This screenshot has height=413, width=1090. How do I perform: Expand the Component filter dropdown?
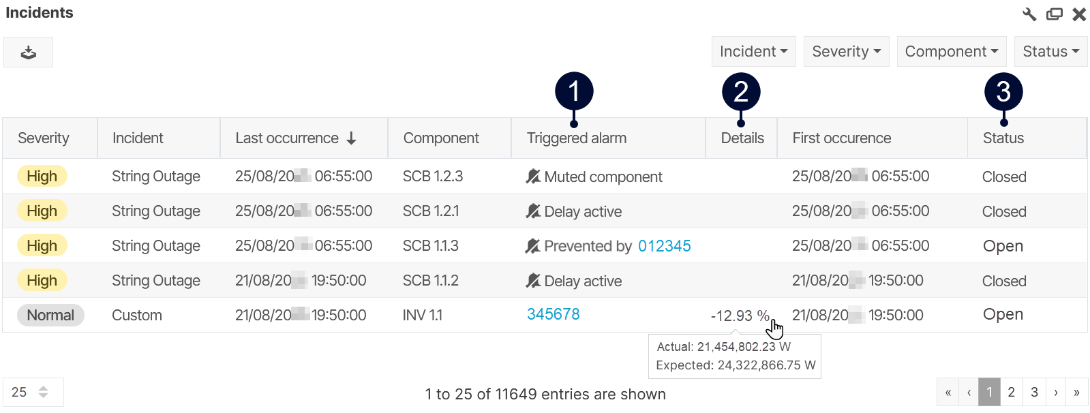(951, 52)
